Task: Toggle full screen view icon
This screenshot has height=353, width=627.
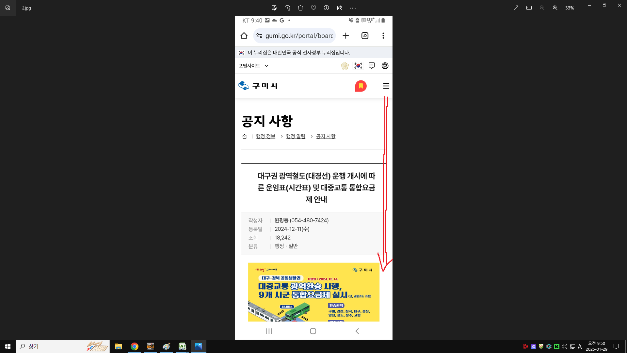Action: click(x=516, y=8)
